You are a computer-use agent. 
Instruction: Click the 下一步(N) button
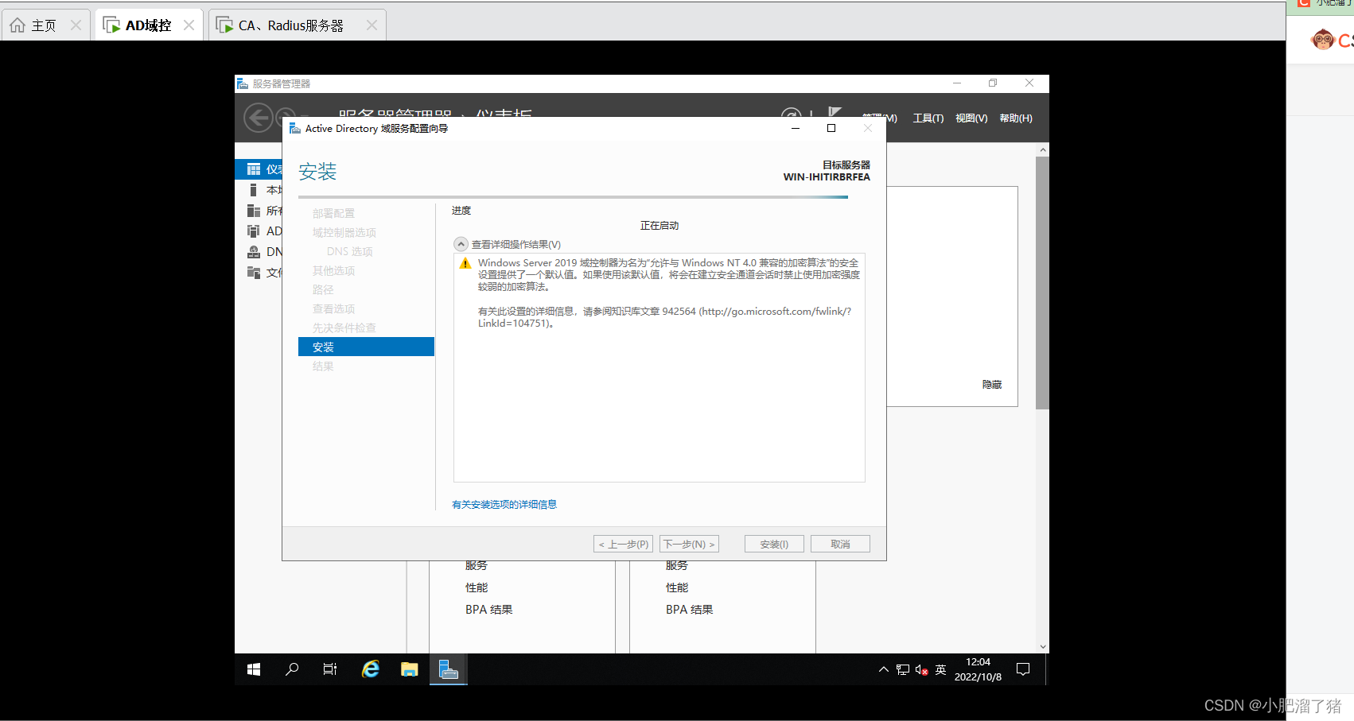(x=689, y=544)
